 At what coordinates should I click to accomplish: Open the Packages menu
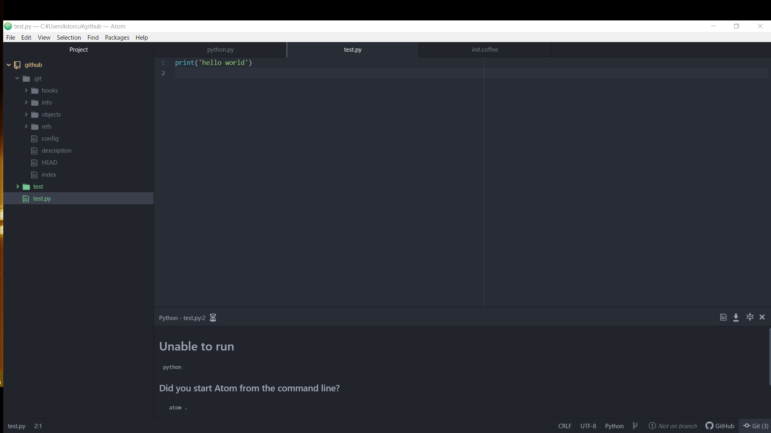(117, 37)
